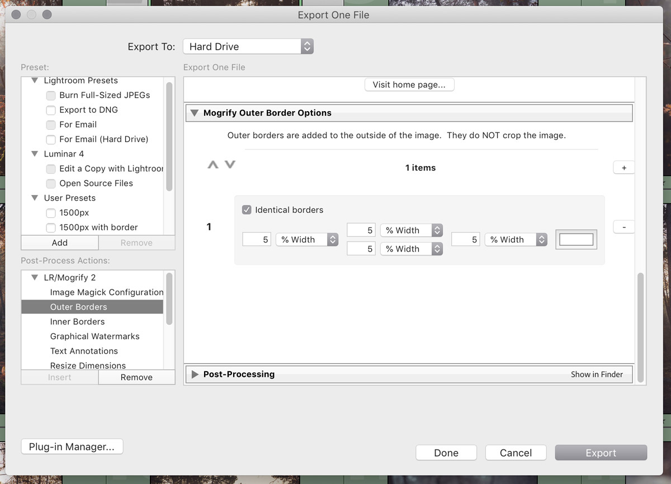
Task: Click the Cancel button
Action: coord(516,453)
